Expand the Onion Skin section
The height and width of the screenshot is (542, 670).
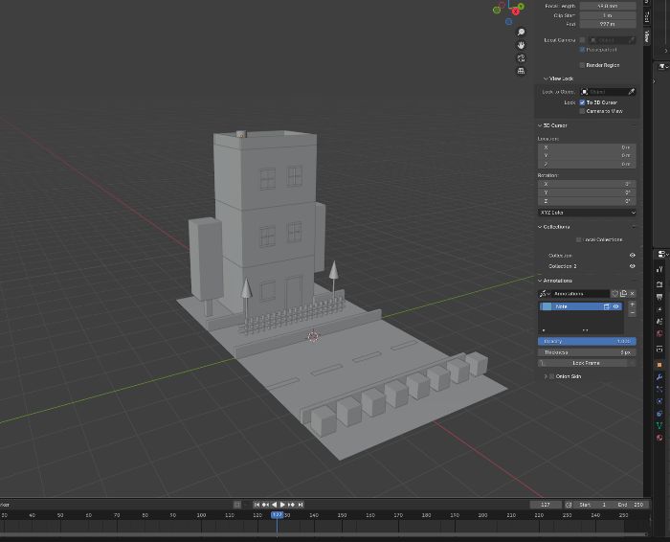(546, 376)
